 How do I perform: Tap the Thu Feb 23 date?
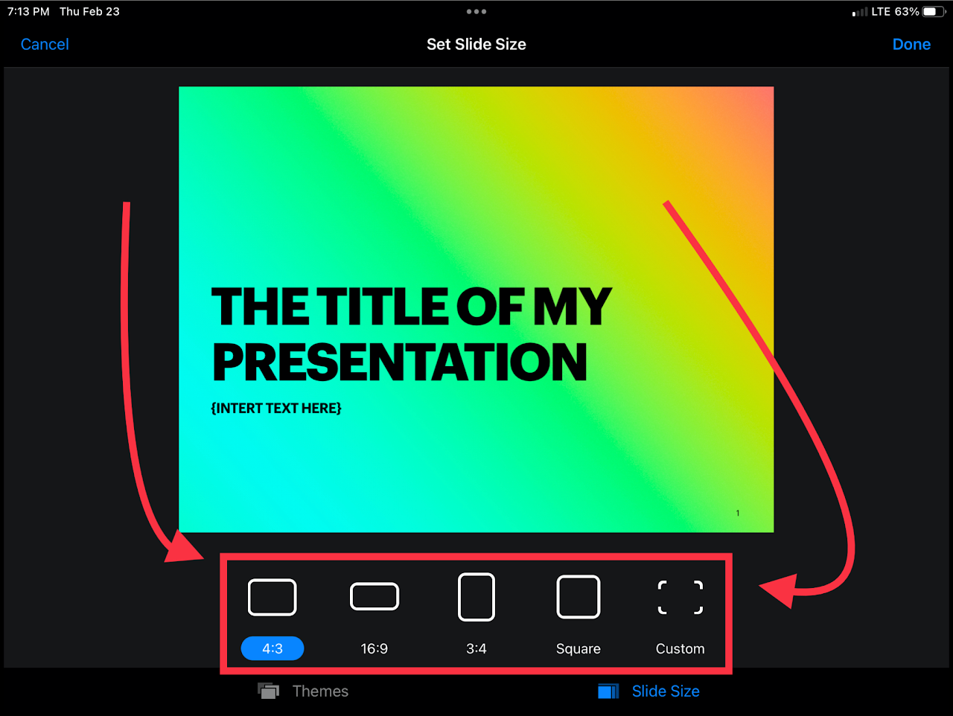(89, 12)
